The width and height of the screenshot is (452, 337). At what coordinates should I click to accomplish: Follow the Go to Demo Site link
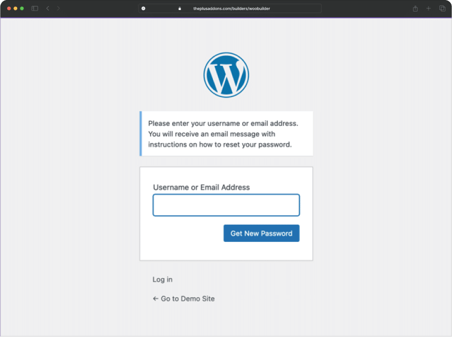click(184, 299)
